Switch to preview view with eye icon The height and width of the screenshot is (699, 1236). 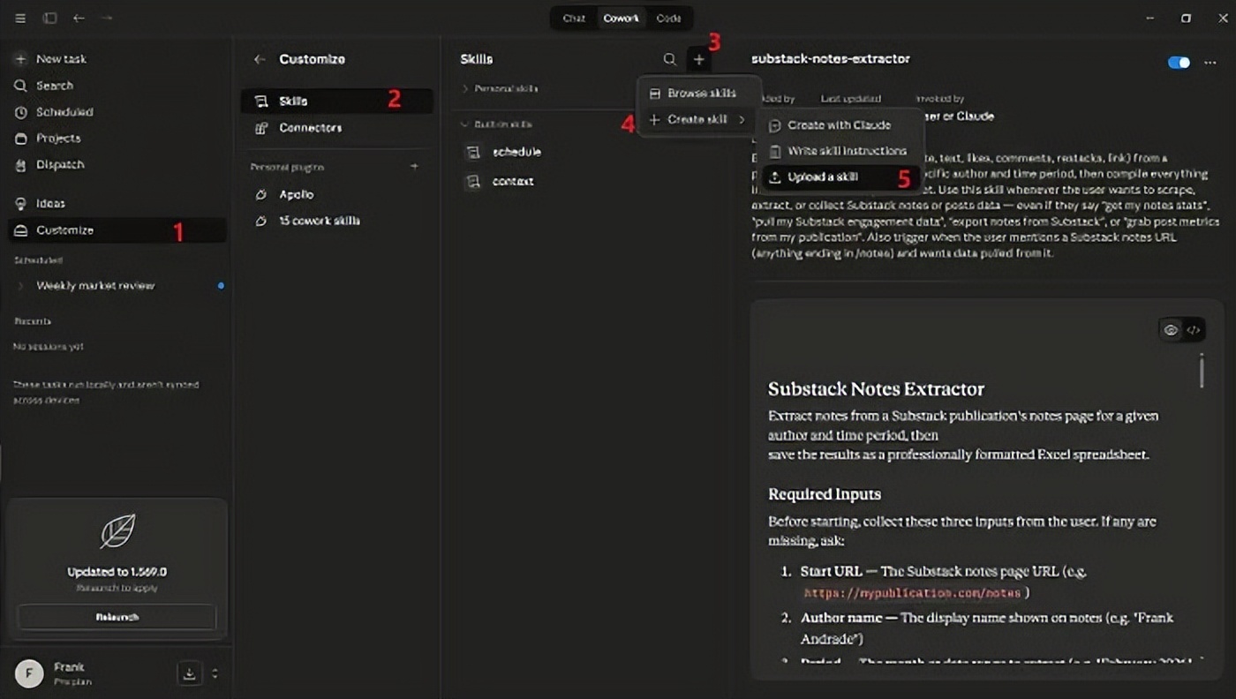1171,330
